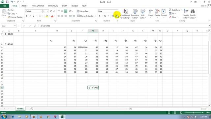211x119 pixels.
Task: Toggle Italic formatting
Action: tap(30, 16)
